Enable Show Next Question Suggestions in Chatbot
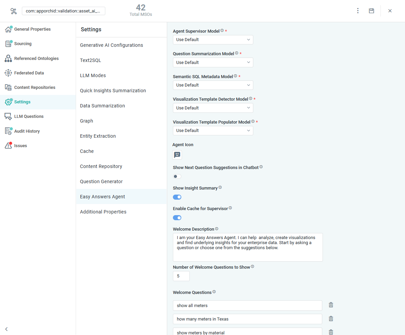The width and height of the screenshot is (405, 335). pos(177,176)
